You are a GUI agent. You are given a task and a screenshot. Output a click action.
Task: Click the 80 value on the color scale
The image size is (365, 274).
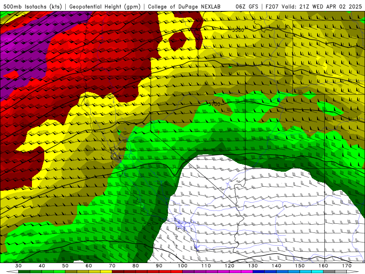(x=136, y=266)
